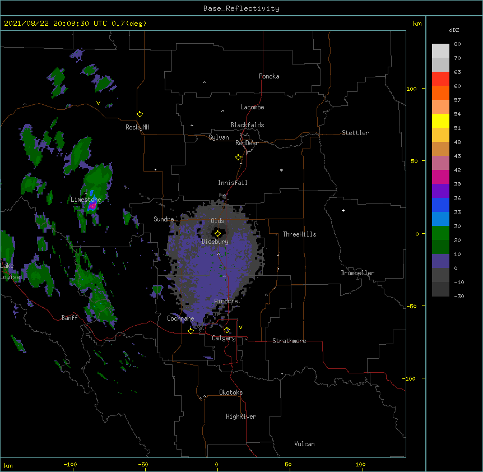The height and width of the screenshot is (472, 483).
Task: Click the -100 km tick on bottom axis
Action: pos(70,464)
